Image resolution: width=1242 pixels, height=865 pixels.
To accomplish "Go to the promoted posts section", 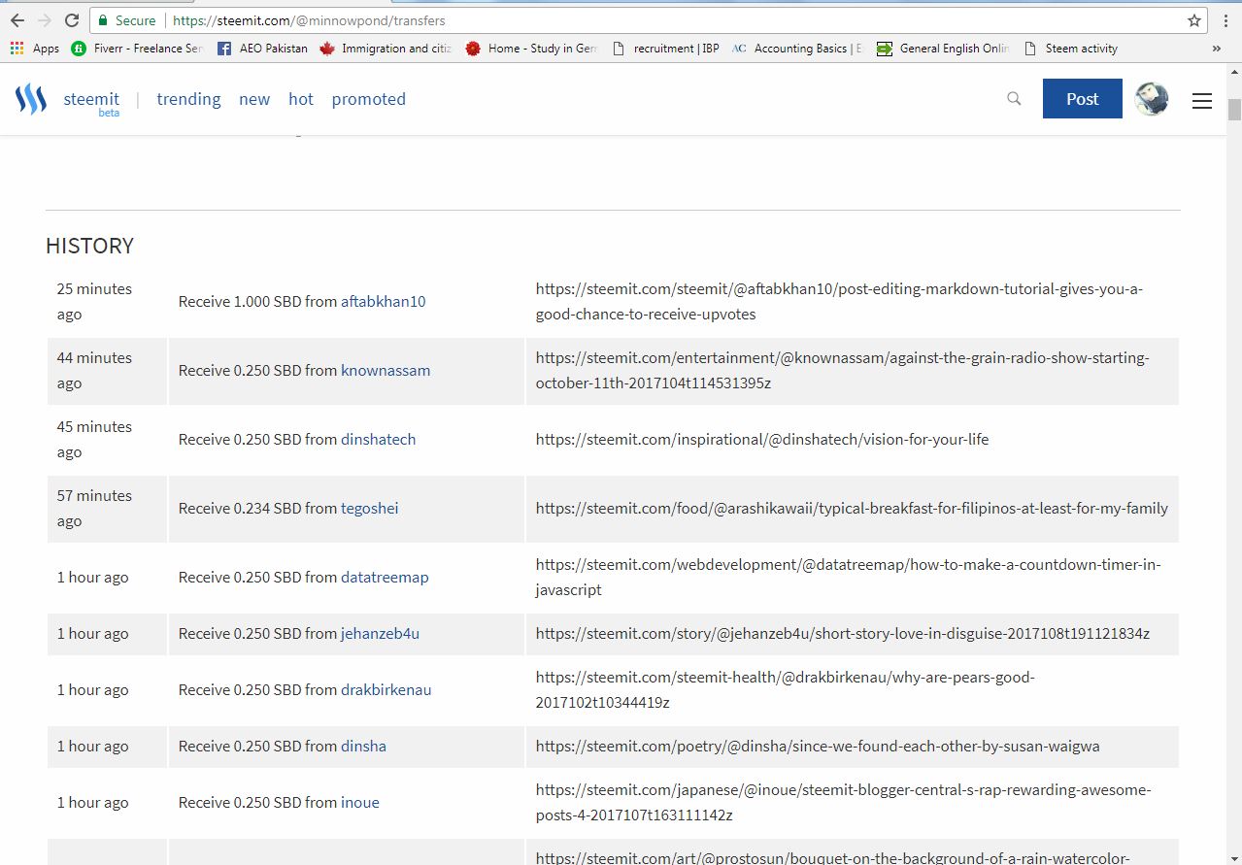I will pyautogui.click(x=369, y=99).
